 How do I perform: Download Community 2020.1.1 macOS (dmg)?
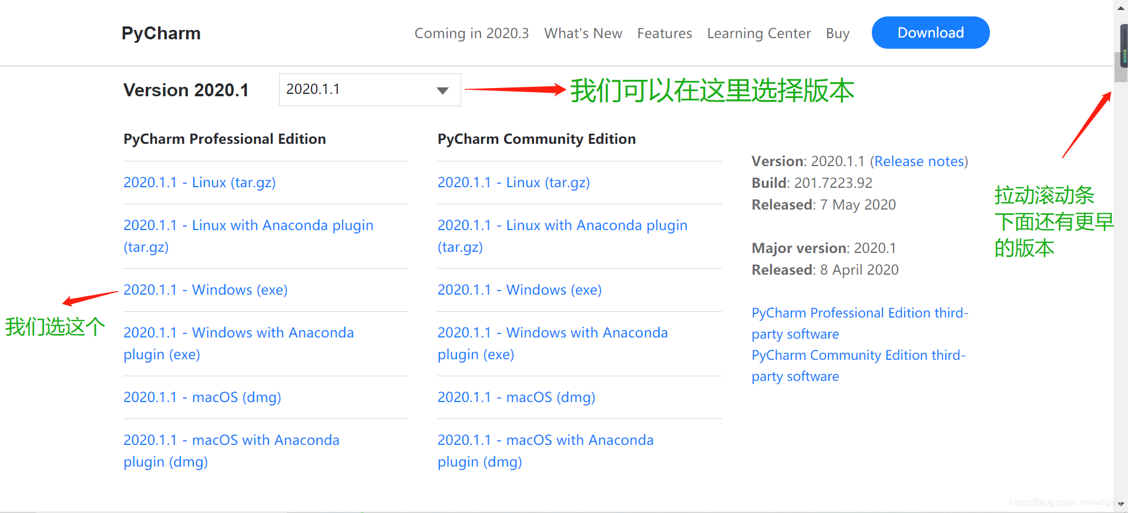pos(516,397)
